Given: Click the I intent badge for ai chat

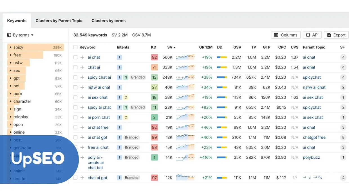Looking at the screenshot, I should [x=119, y=57].
